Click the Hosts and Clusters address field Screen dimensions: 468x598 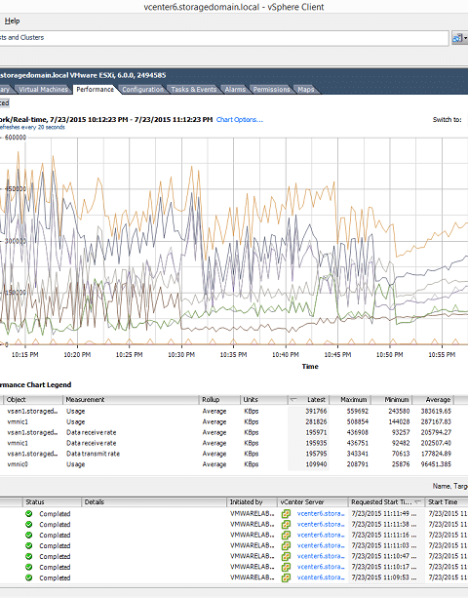(x=224, y=38)
